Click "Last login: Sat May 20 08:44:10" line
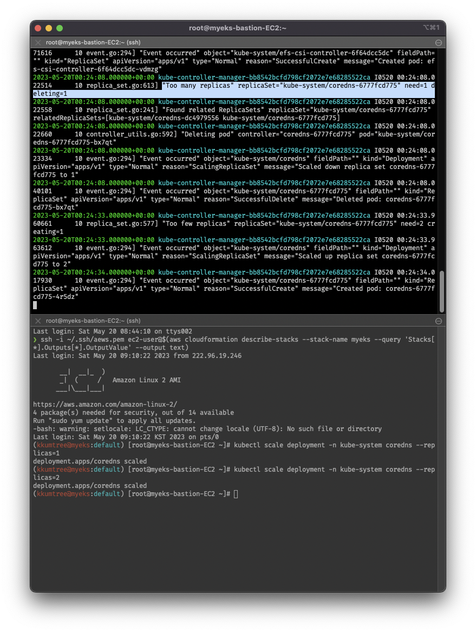This screenshot has height=632, width=476. [x=113, y=331]
